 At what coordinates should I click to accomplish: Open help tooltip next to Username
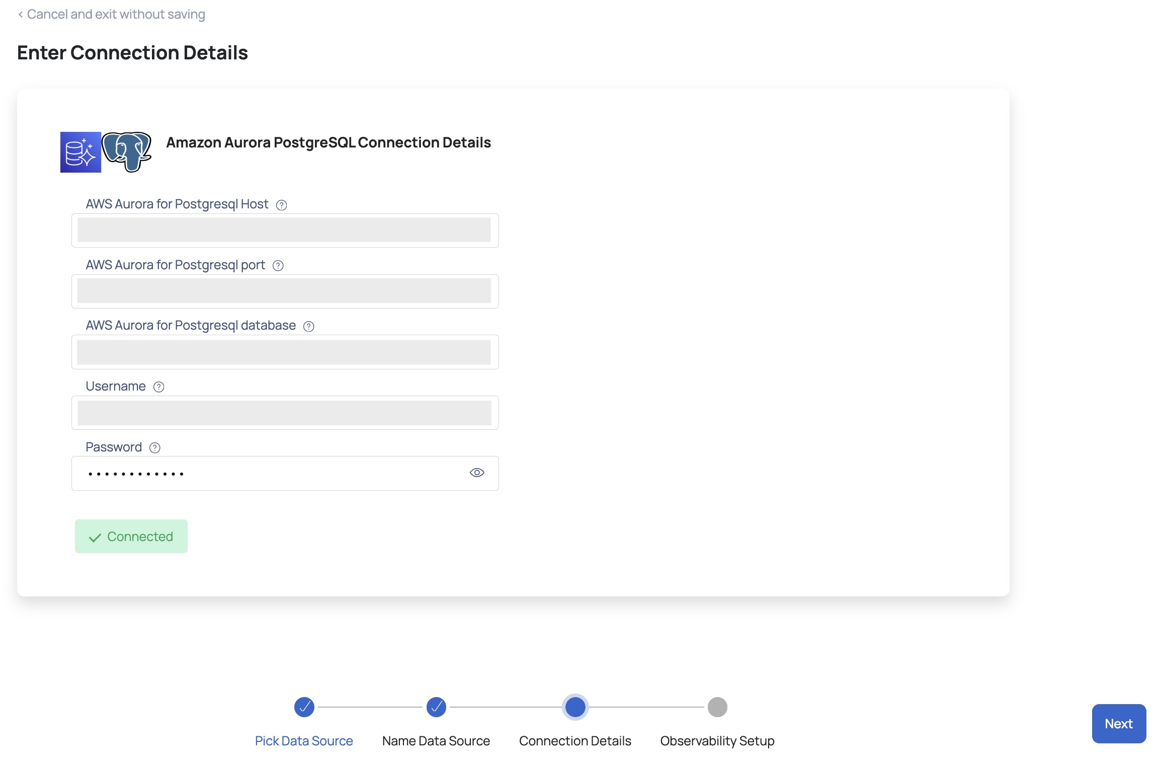point(159,387)
